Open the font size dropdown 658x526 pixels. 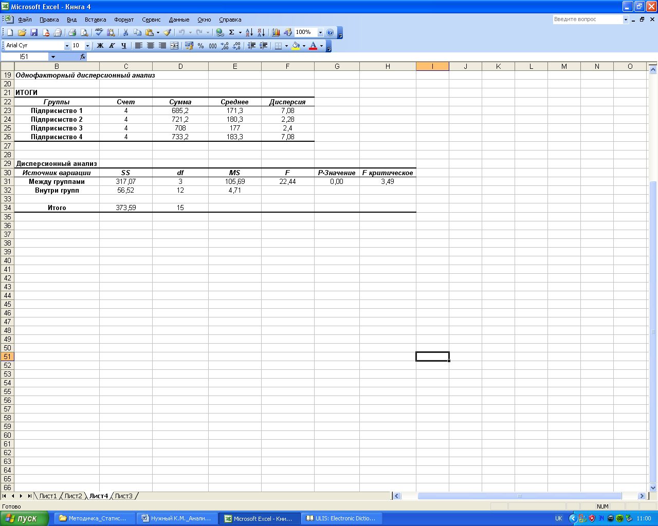click(x=87, y=46)
